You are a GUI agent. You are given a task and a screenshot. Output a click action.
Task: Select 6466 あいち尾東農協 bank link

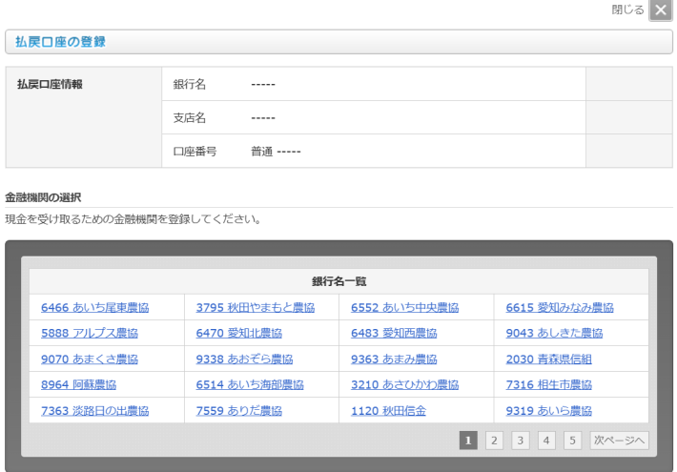coord(95,307)
